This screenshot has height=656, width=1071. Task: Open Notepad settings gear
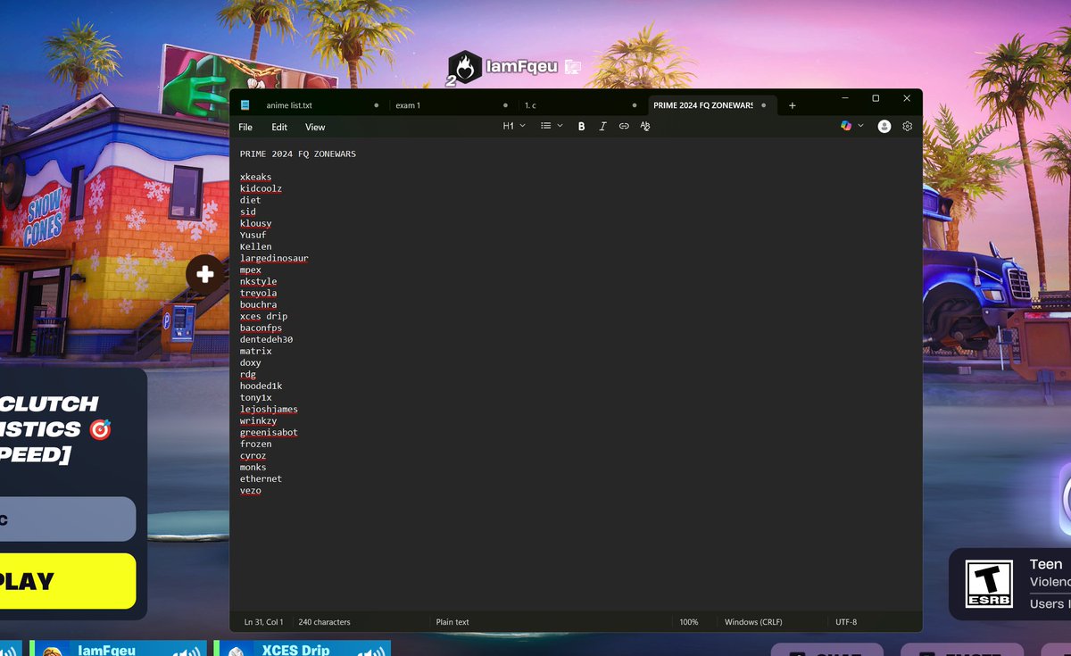pos(907,127)
